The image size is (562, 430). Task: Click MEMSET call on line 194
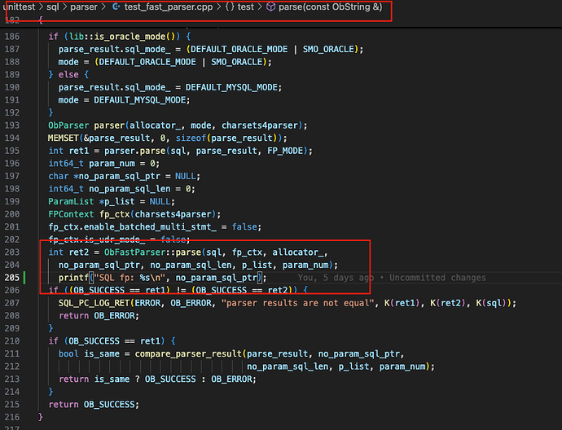click(x=65, y=138)
